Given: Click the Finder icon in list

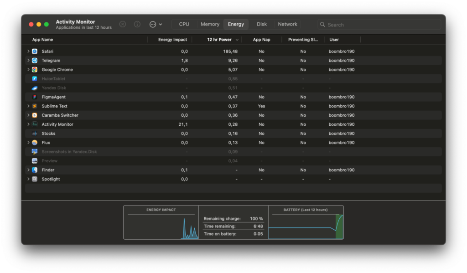Looking at the screenshot, I should pos(35,170).
